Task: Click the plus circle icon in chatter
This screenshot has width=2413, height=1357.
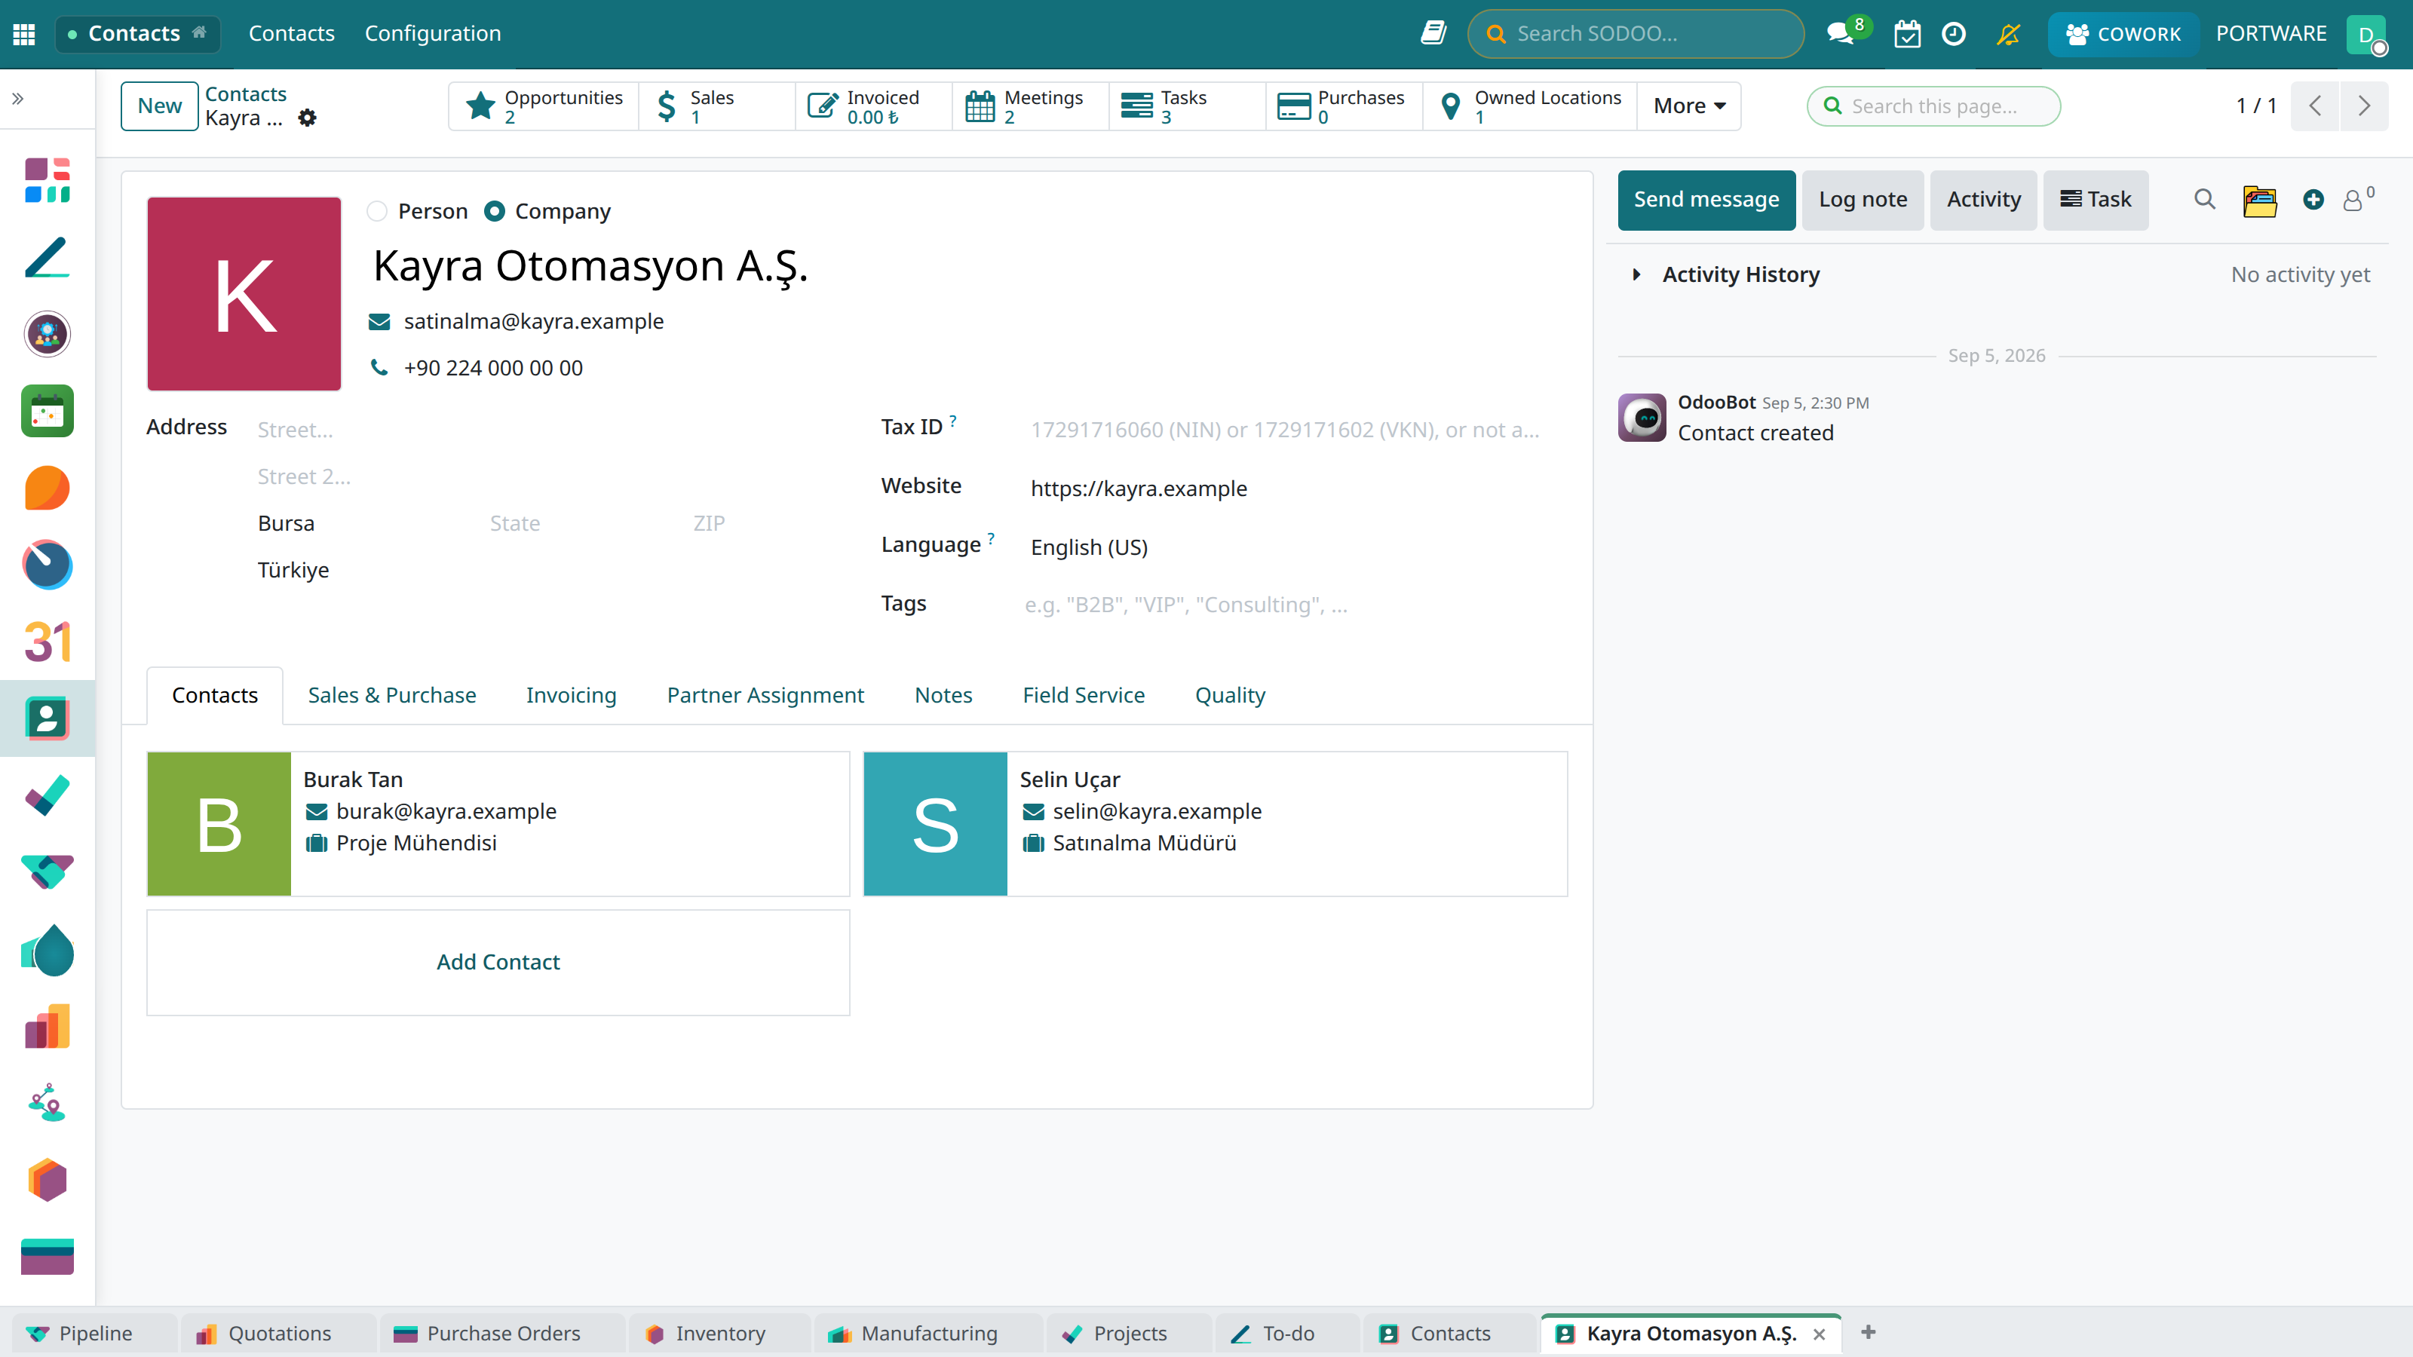Action: [x=2313, y=200]
